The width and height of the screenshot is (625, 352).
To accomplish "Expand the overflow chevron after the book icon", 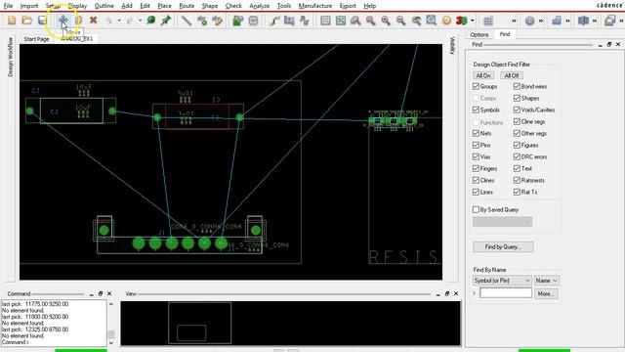I will pyautogui.click(x=595, y=21).
